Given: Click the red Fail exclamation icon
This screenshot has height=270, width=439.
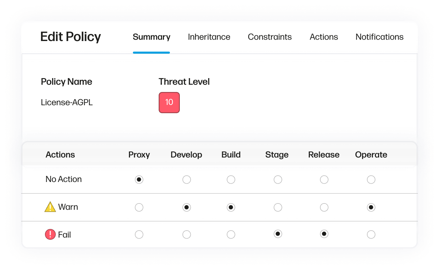Looking at the screenshot, I should coord(50,235).
